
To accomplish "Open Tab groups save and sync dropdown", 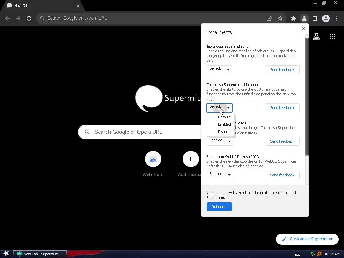I will (219, 69).
